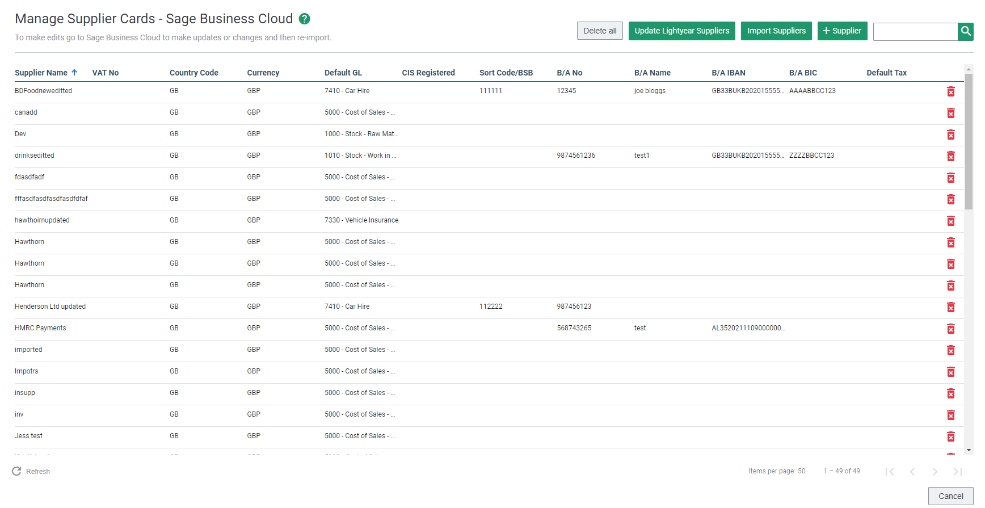The height and width of the screenshot is (508, 985).
Task: Delete the insupp supplier row
Action: [951, 393]
